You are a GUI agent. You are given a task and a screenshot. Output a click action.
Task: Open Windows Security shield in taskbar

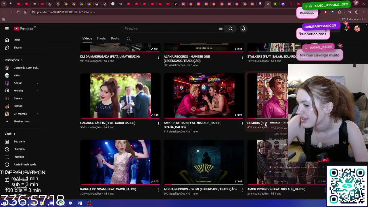pyautogui.click(x=70, y=203)
